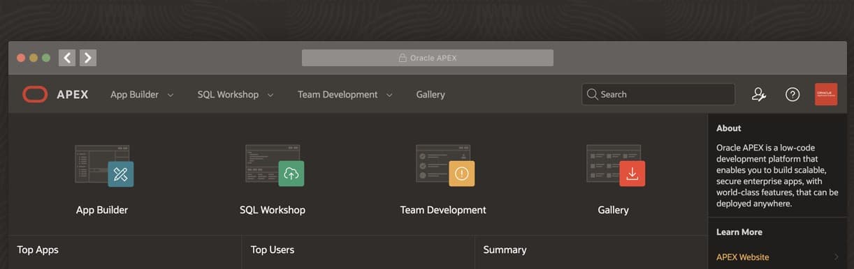This screenshot has height=269, width=854.
Task: Click the SQL Workshop card label
Action: 273,210
